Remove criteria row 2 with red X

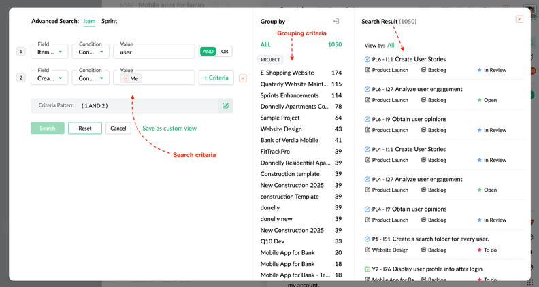click(243, 78)
